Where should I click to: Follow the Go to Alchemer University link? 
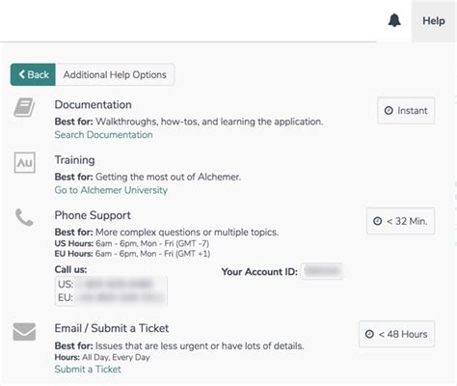coord(111,190)
